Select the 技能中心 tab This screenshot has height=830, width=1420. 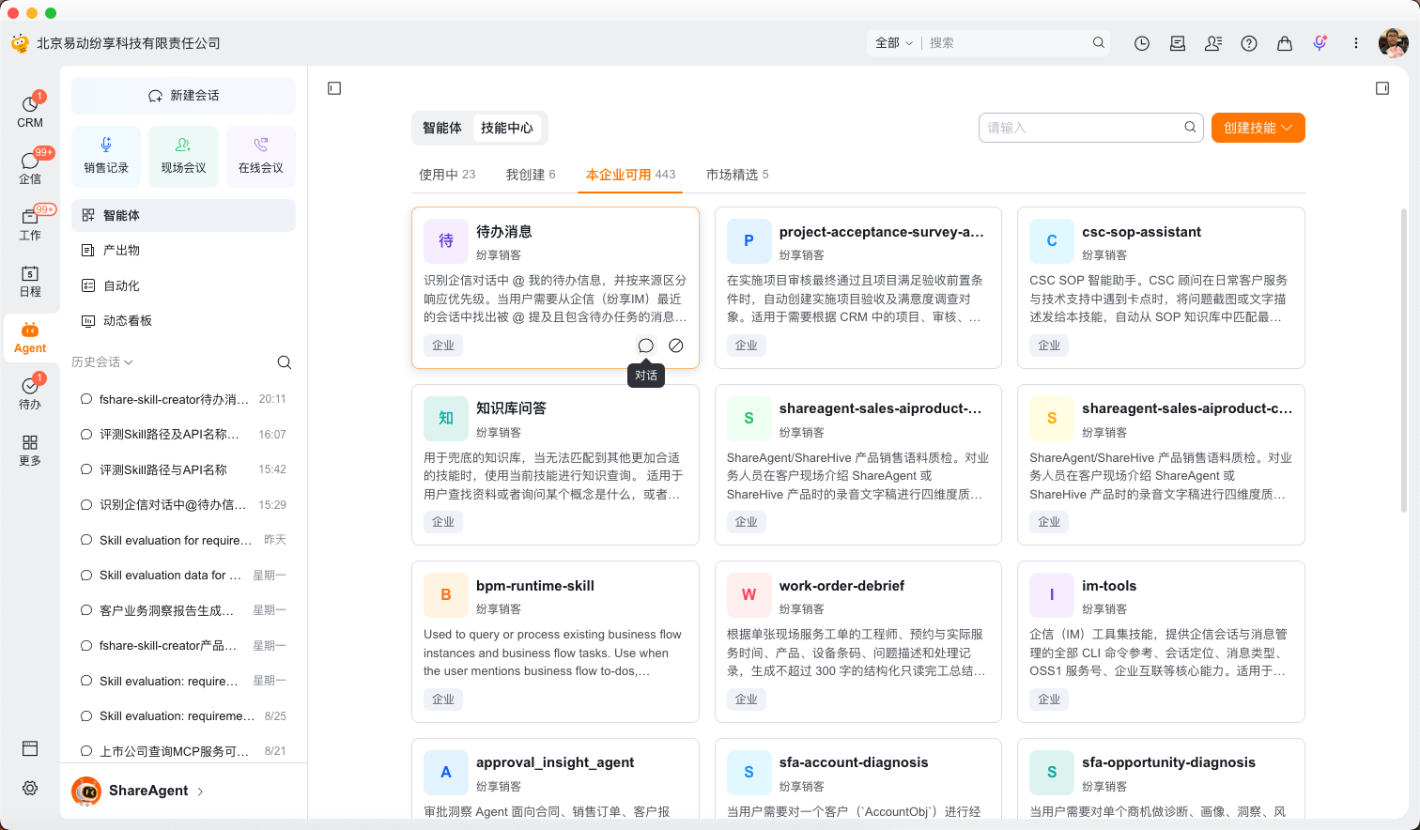(x=507, y=128)
